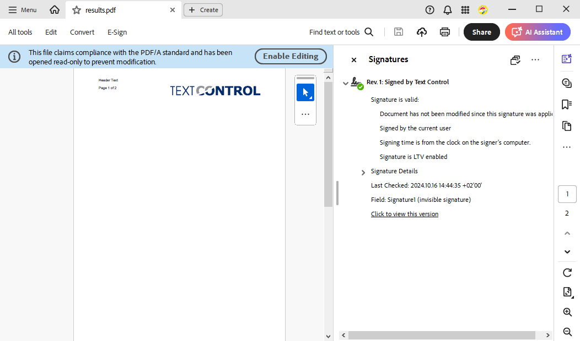Open the apps grid icon
Viewport: 580px width, 341px height.
tap(465, 10)
